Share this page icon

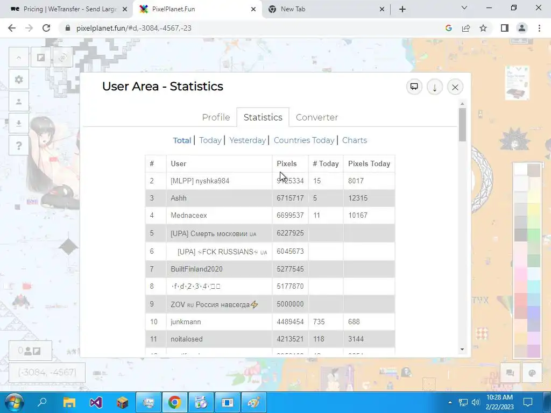466,28
